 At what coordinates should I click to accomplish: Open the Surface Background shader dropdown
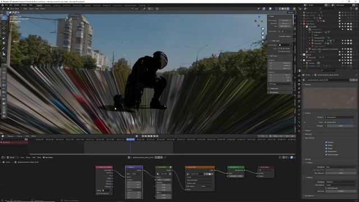tap(339, 117)
